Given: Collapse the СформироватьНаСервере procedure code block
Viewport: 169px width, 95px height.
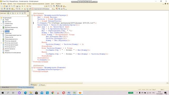Looking at the screenshot, I should 32,15.
